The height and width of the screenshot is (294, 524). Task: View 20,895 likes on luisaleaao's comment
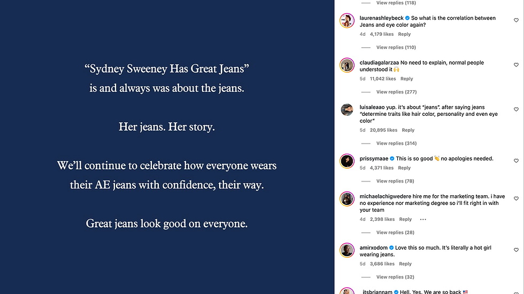(x=383, y=130)
